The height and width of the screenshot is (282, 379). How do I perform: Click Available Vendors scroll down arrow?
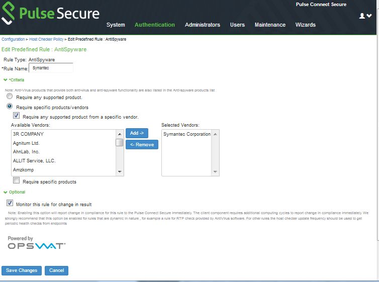[120, 171]
